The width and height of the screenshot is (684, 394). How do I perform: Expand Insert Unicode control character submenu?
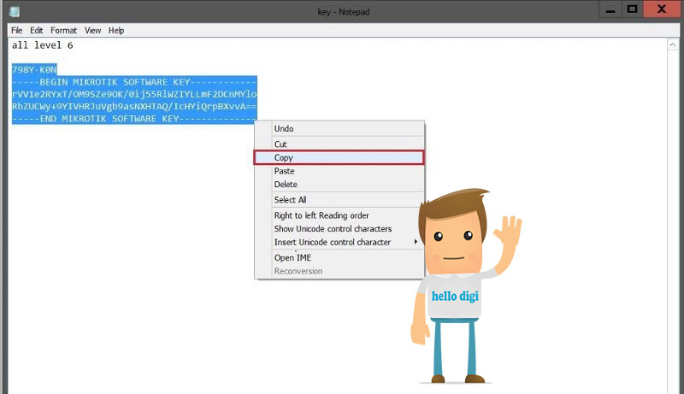[x=339, y=243]
